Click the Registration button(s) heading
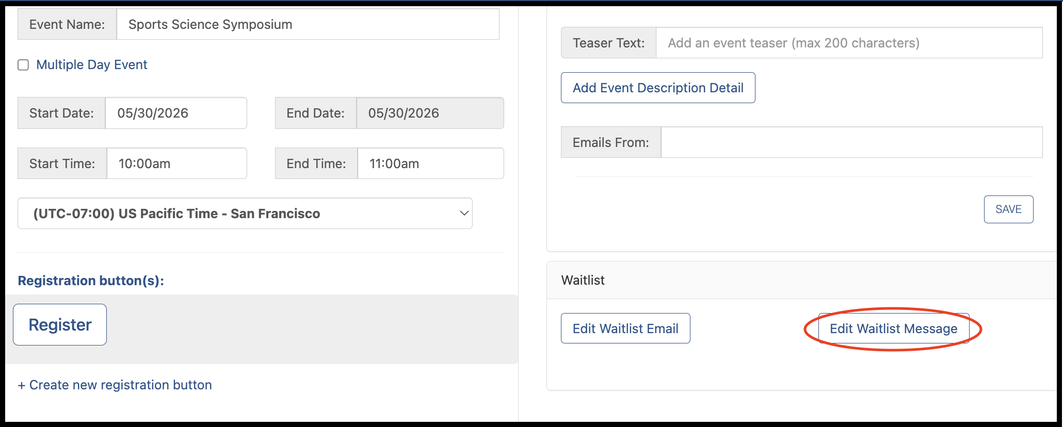Image resolution: width=1063 pixels, height=427 pixels. coord(91,281)
